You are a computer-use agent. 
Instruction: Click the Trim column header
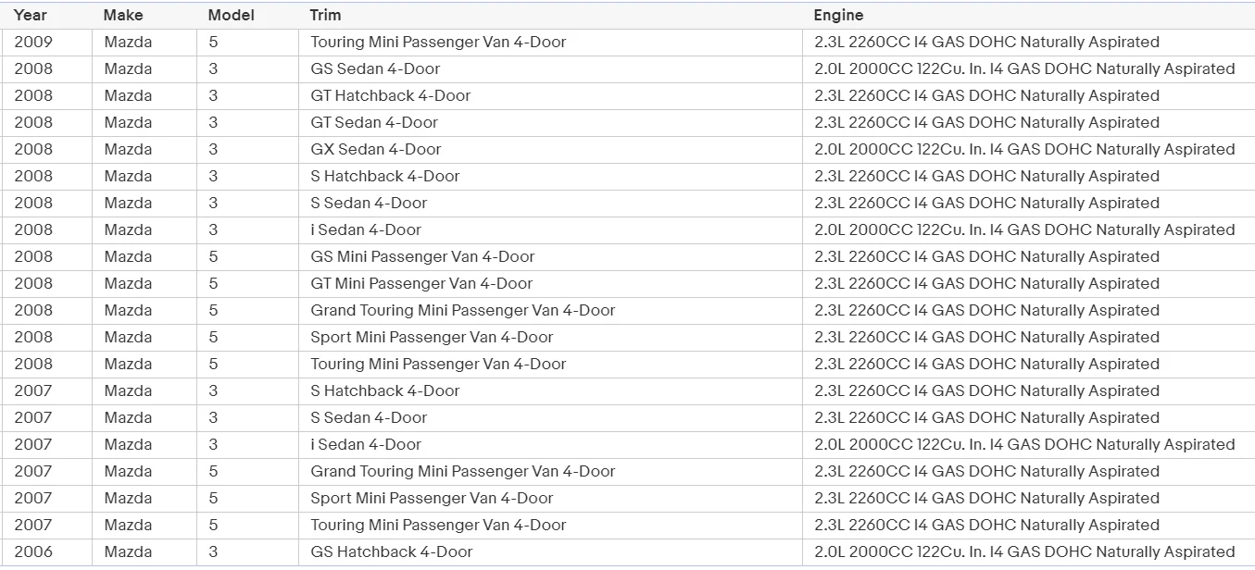326,15
